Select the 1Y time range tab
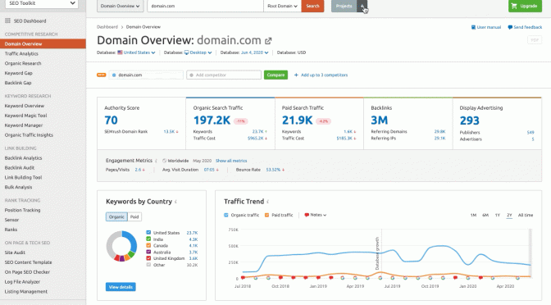551x305 pixels. tap(497, 215)
